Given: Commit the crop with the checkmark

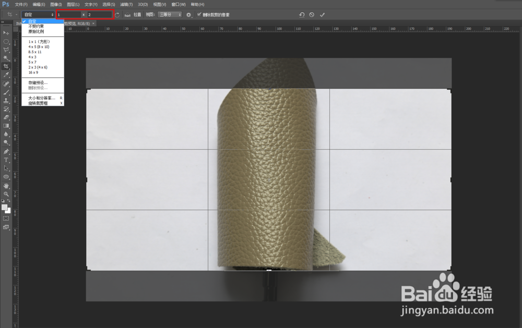Looking at the screenshot, I should point(322,15).
